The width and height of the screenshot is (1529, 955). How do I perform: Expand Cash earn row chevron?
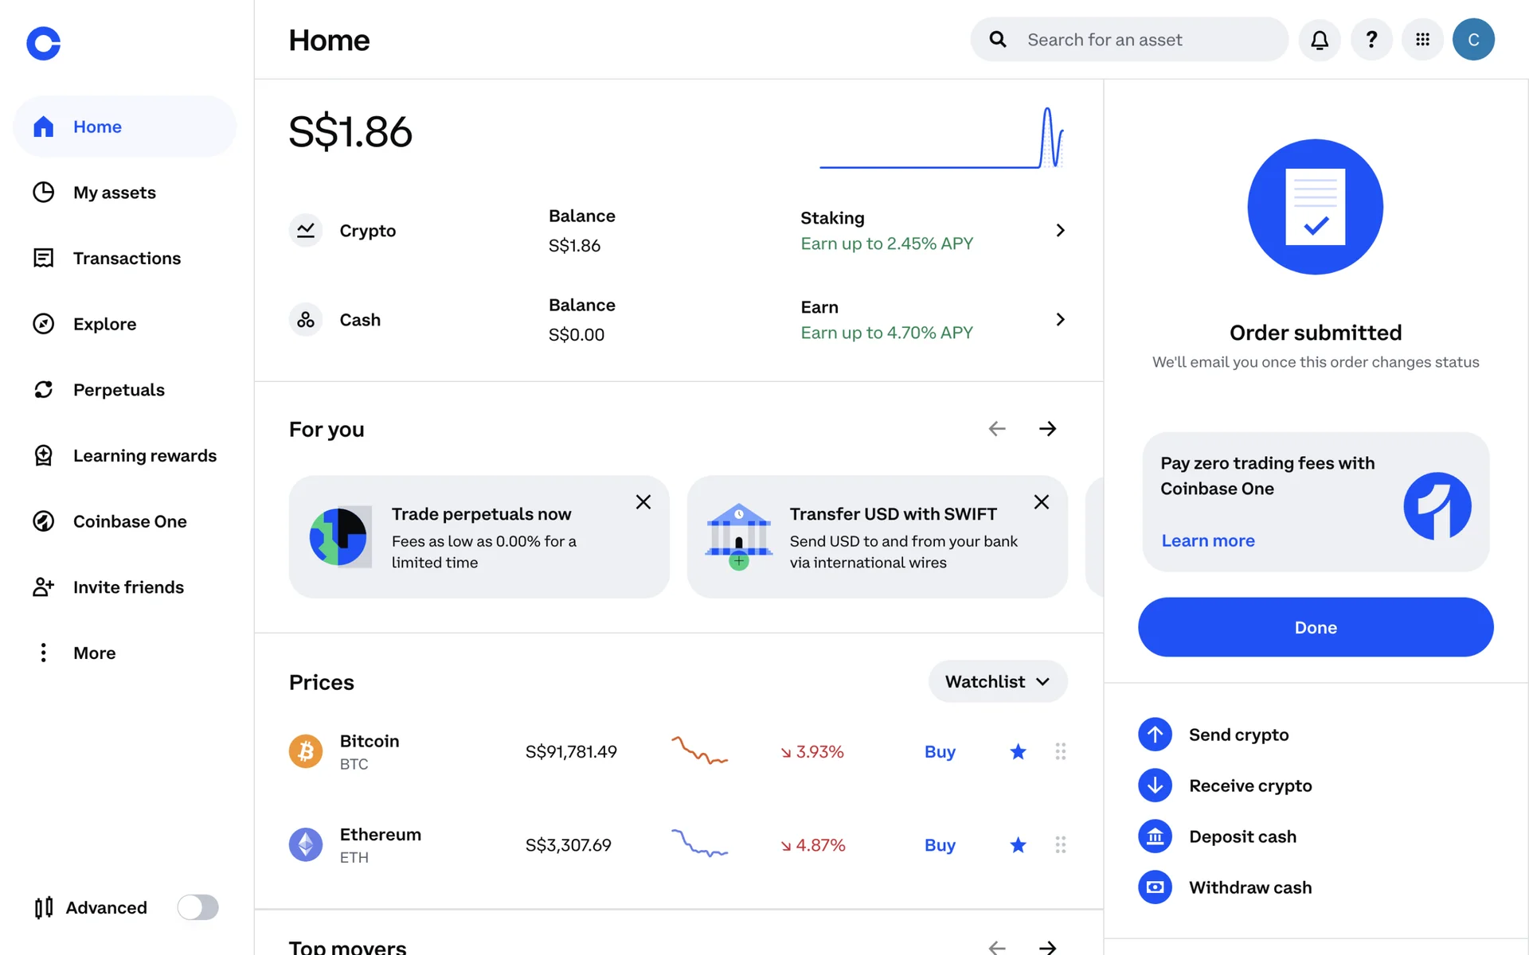(x=1060, y=319)
